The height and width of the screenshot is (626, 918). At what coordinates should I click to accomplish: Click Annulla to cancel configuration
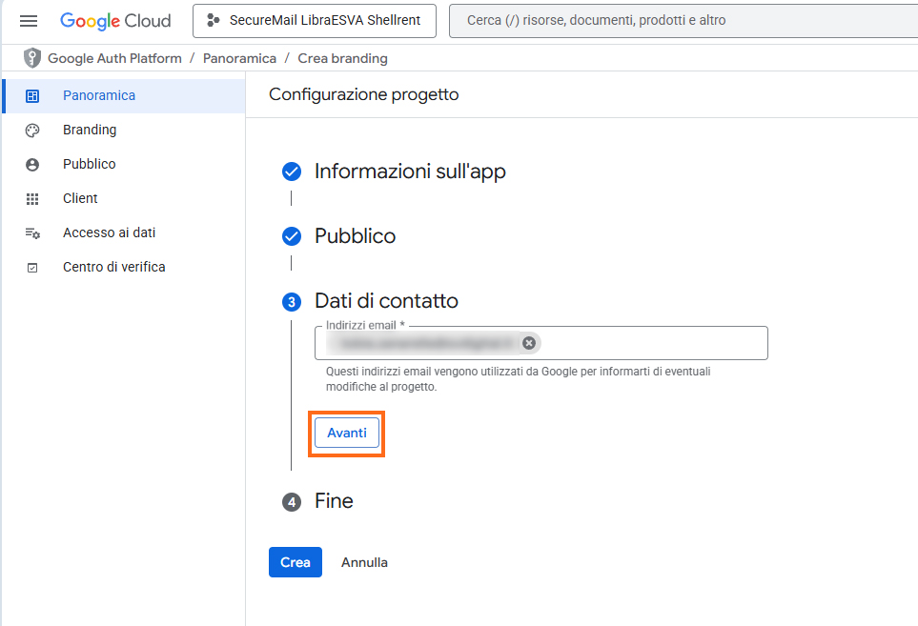(x=364, y=562)
